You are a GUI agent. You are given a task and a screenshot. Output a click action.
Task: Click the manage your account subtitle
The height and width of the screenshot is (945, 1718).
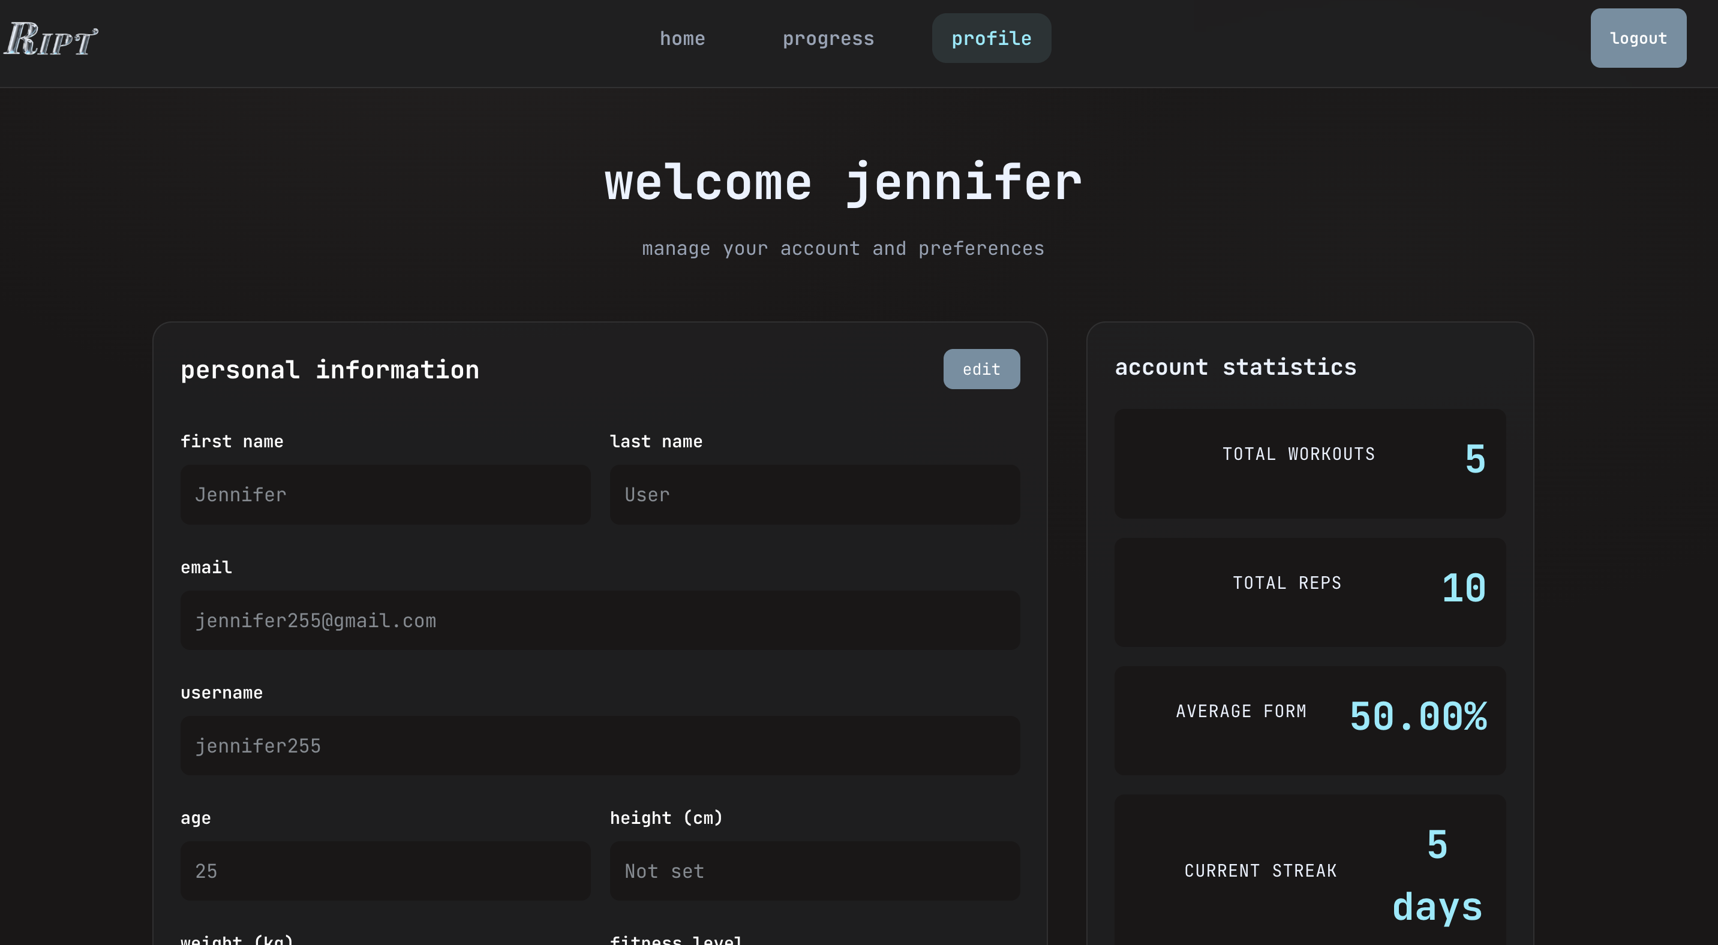tap(842, 249)
